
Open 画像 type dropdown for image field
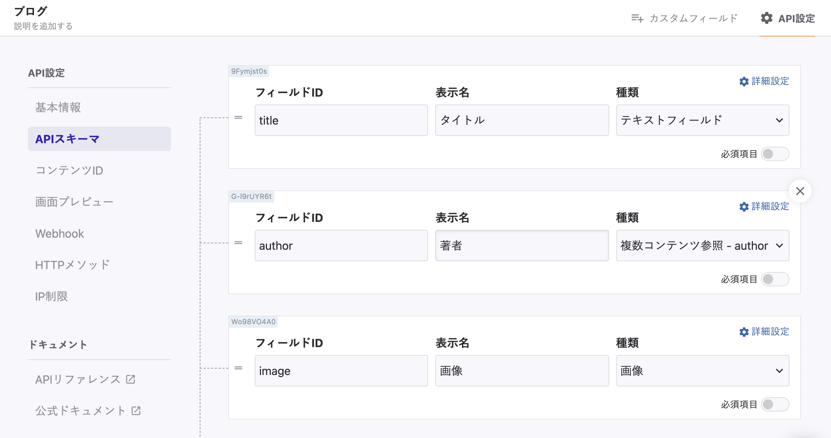[x=703, y=371]
